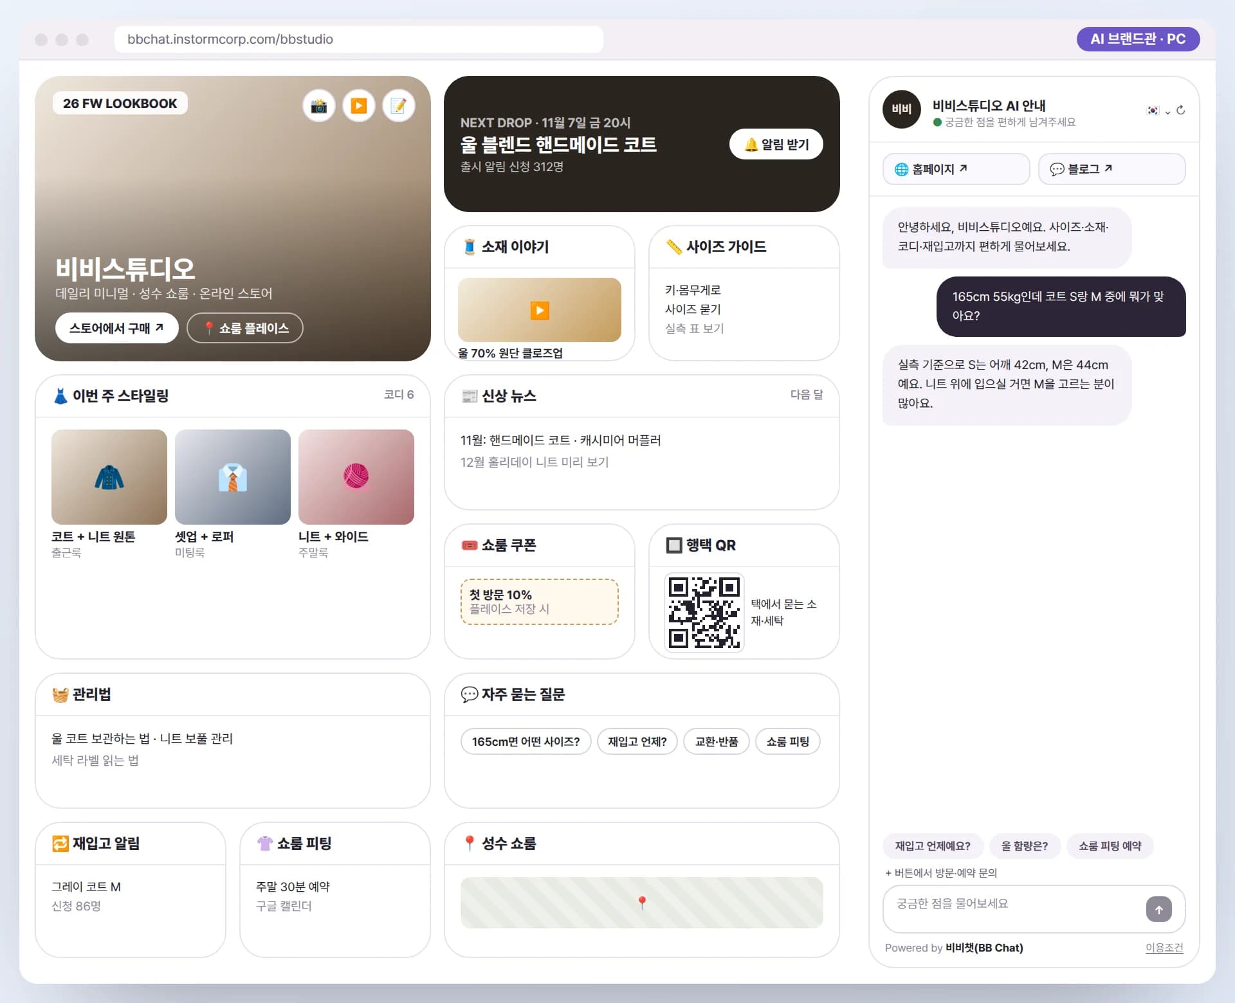The width and height of the screenshot is (1235, 1003).
Task: Send the chat message with arrow button
Action: (1158, 909)
